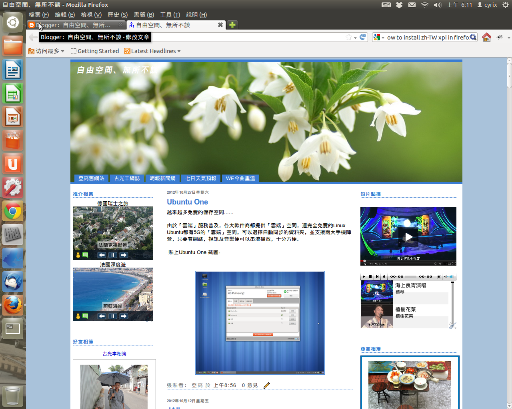Click the pencil edit-post icon under Ubuntu One post

point(267,385)
